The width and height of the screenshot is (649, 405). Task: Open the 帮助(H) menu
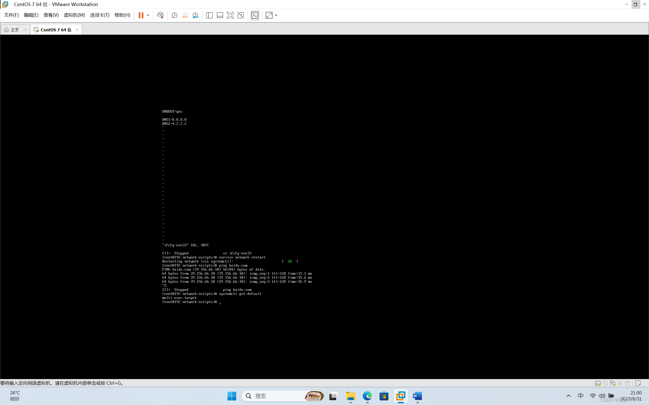pyautogui.click(x=122, y=15)
